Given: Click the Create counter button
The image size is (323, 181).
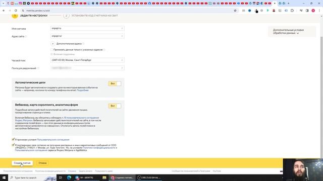Looking at the screenshot, I should point(22,163).
